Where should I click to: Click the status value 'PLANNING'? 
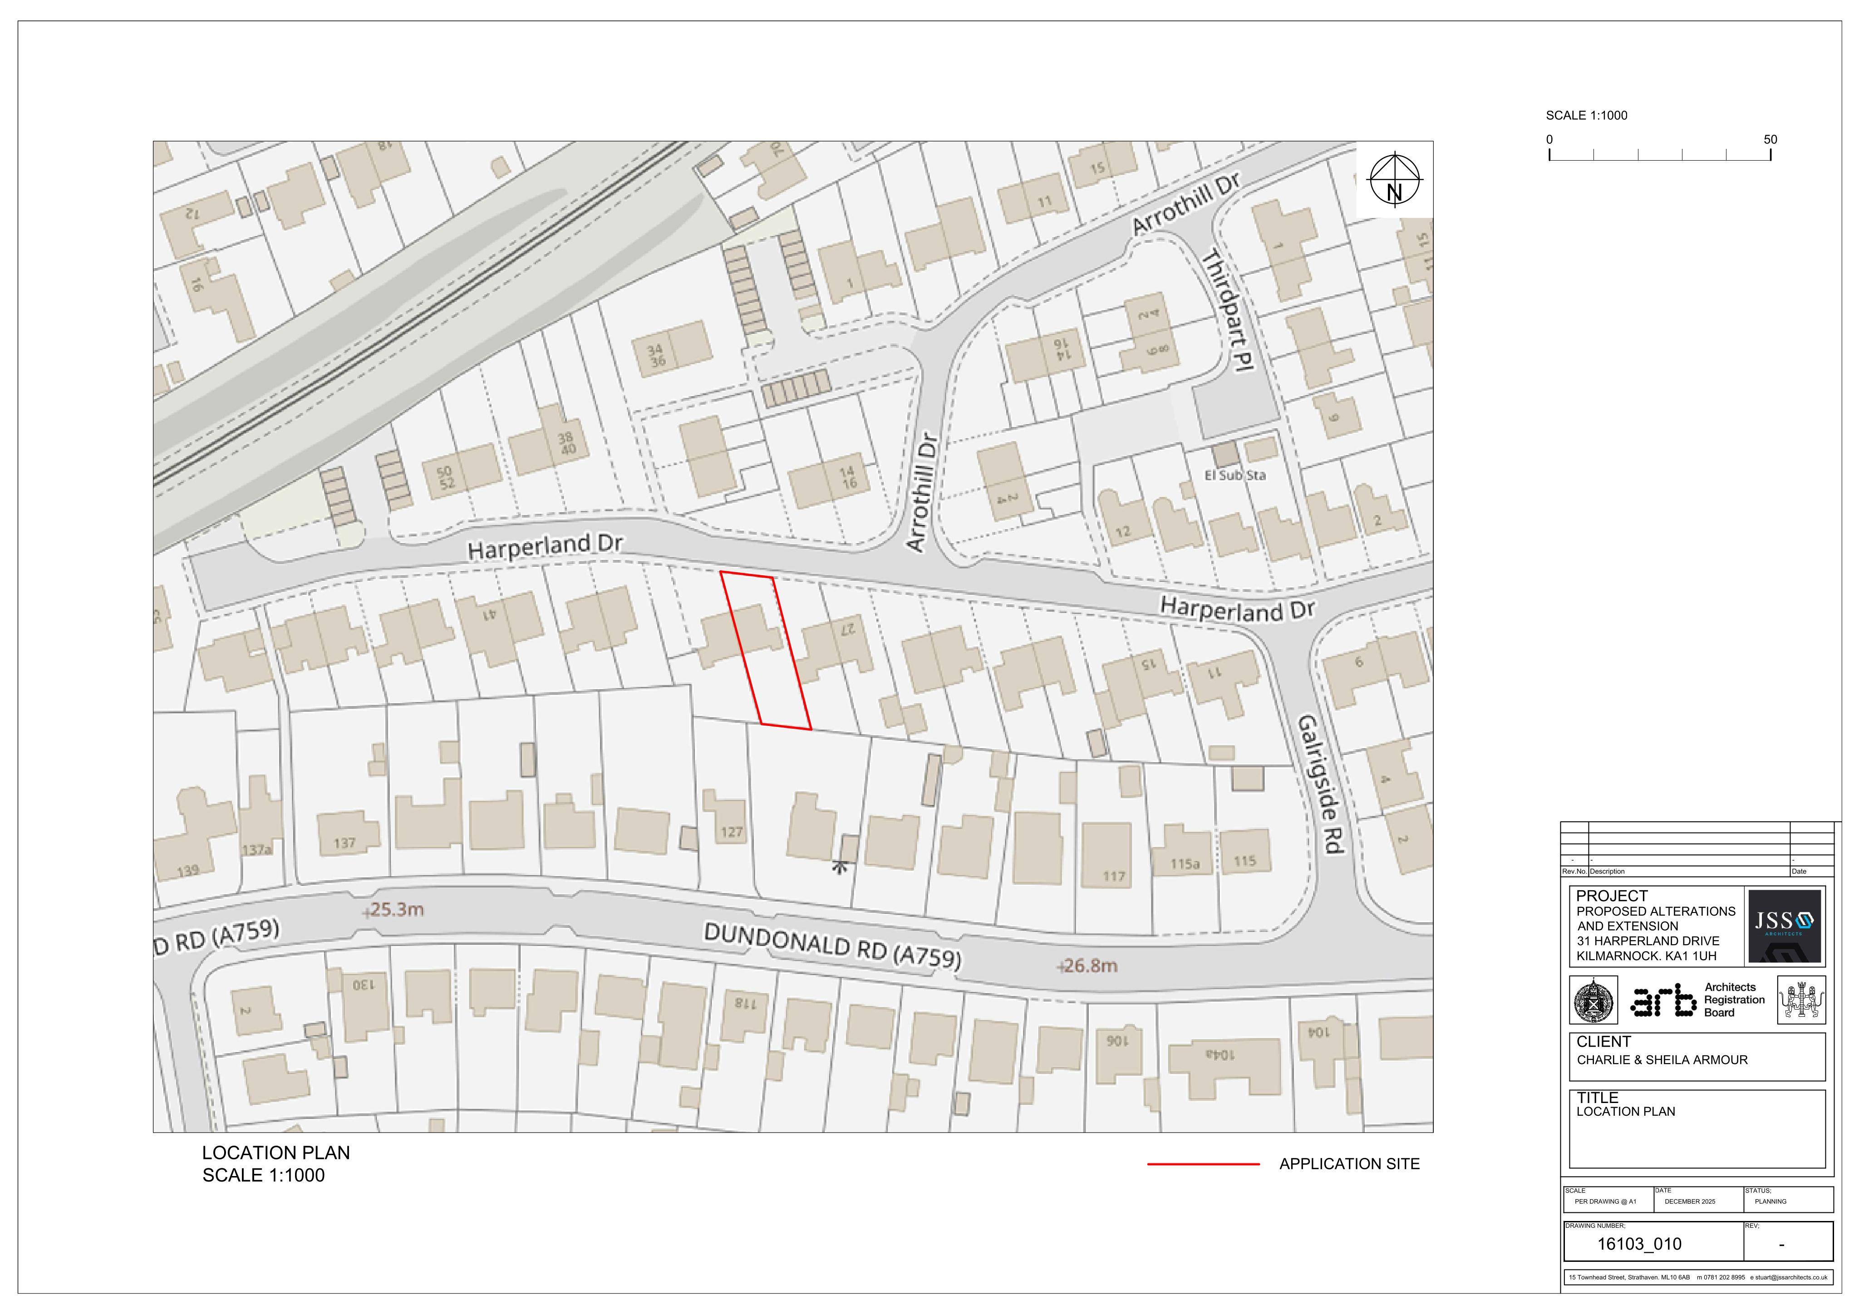pos(1771,1201)
